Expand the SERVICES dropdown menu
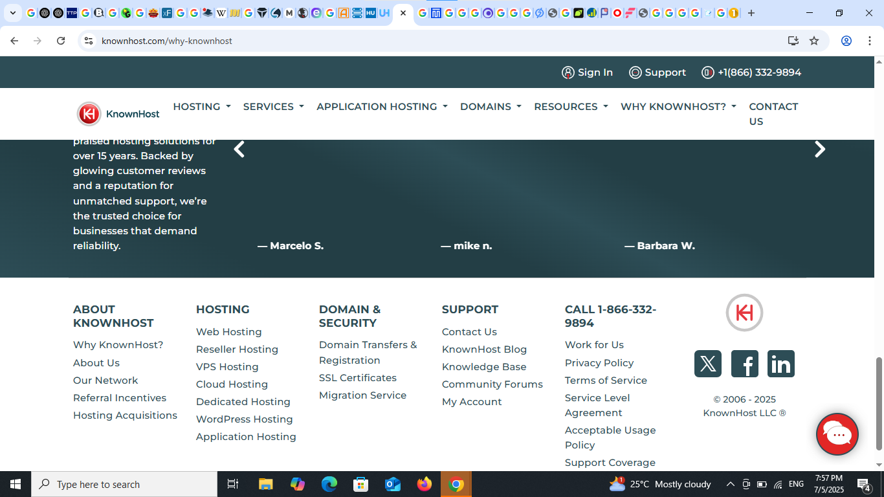Viewport: 884px width, 497px height. [x=274, y=107]
